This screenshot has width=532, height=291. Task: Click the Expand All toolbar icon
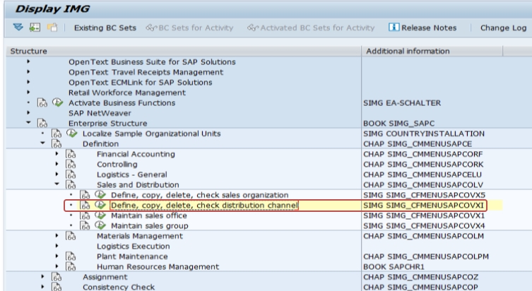pyautogui.click(x=18, y=27)
